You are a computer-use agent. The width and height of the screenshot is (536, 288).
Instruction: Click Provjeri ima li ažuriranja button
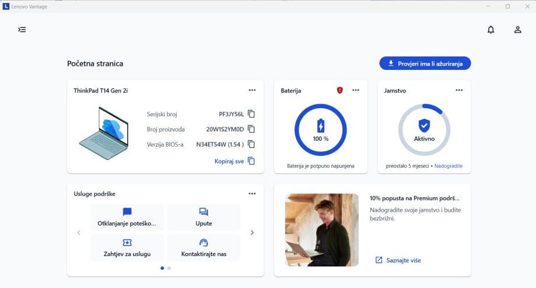(425, 63)
